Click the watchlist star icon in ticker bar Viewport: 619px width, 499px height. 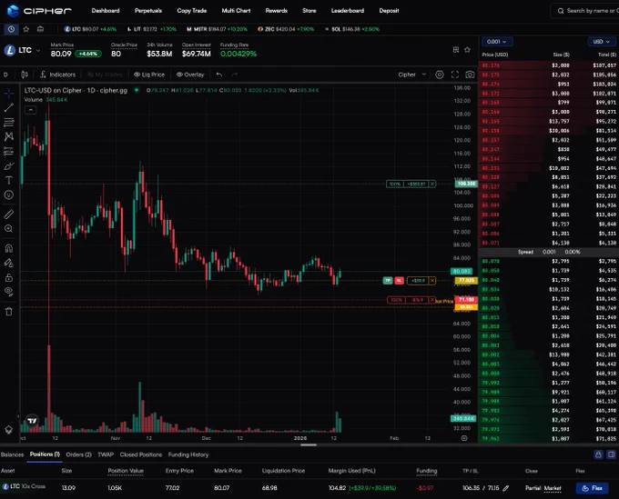click(26, 29)
